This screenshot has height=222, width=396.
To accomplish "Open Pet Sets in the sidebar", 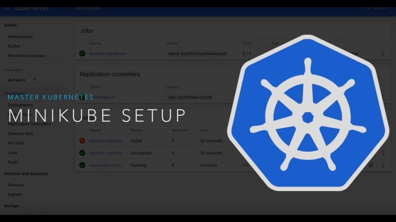I will click(16, 143).
